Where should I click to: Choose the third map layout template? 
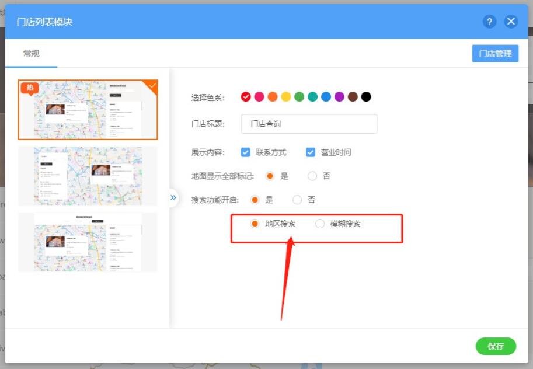click(x=88, y=242)
